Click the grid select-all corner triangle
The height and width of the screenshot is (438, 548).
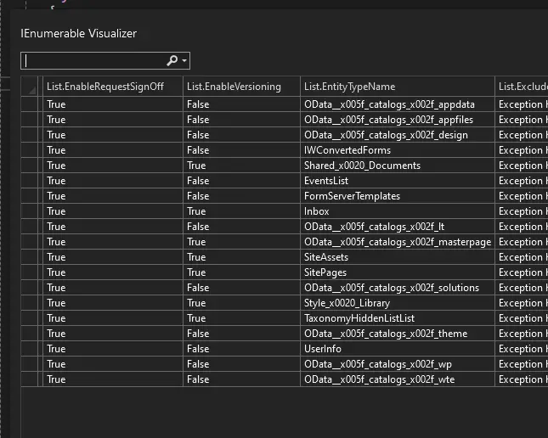tap(31, 87)
